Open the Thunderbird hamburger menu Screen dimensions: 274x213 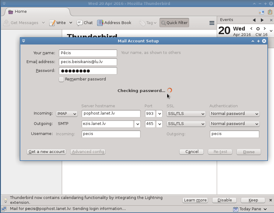pyautogui.click(x=212, y=23)
